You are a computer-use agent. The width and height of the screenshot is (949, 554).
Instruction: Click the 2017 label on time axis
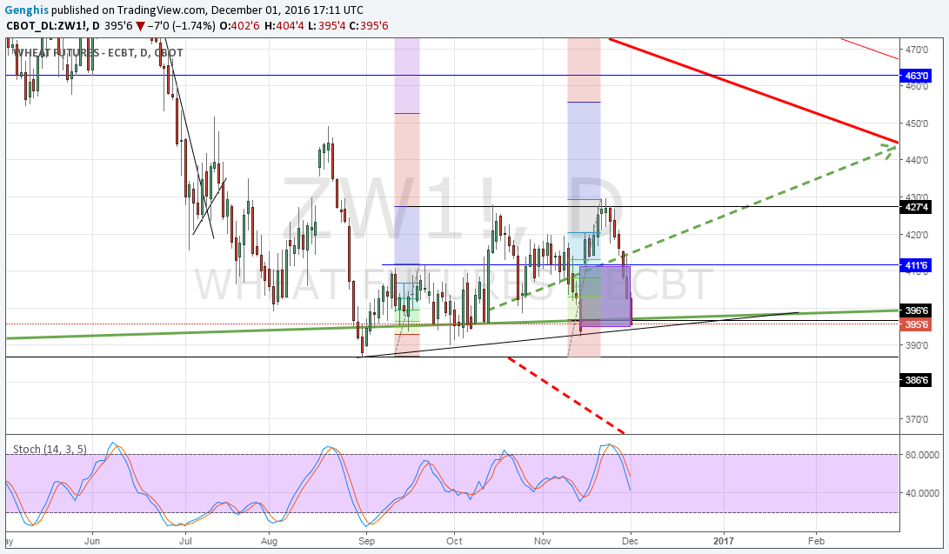pos(723,541)
